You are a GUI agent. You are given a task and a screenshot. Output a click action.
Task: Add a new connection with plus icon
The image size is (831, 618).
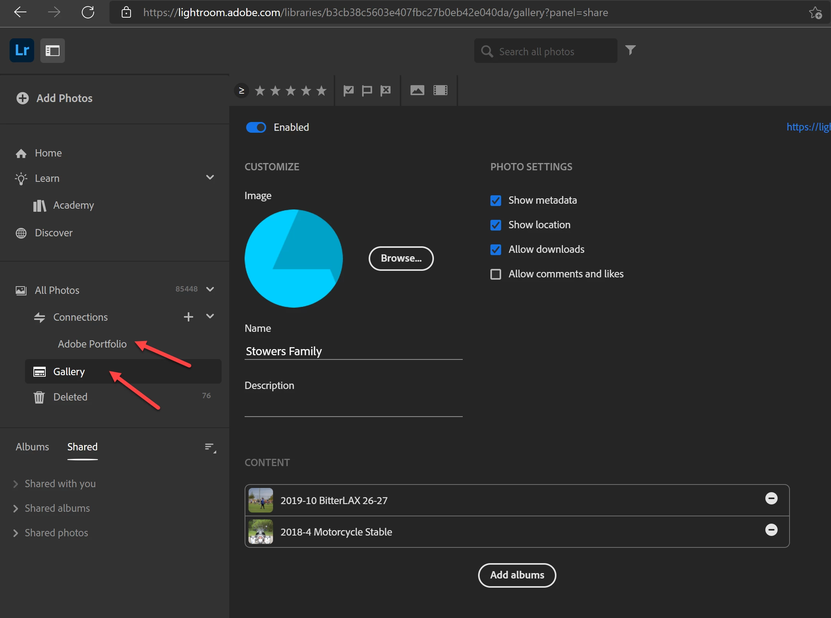click(188, 317)
